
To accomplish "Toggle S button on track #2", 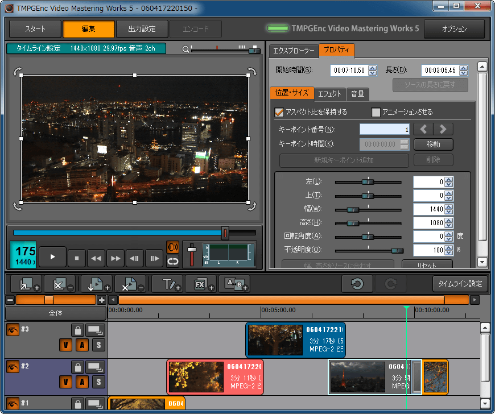I will pyautogui.click(x=98, y=382).
